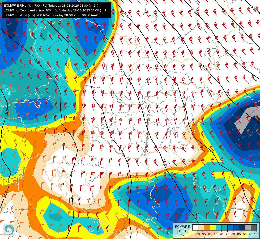Click the legend label 'RHU'
This screenshot has width=260, height=239.
coord(182,231)
